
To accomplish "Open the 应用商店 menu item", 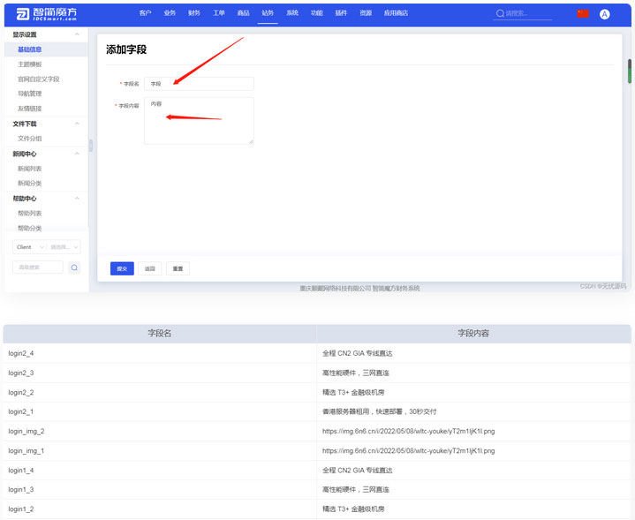I will click(397, 14).
